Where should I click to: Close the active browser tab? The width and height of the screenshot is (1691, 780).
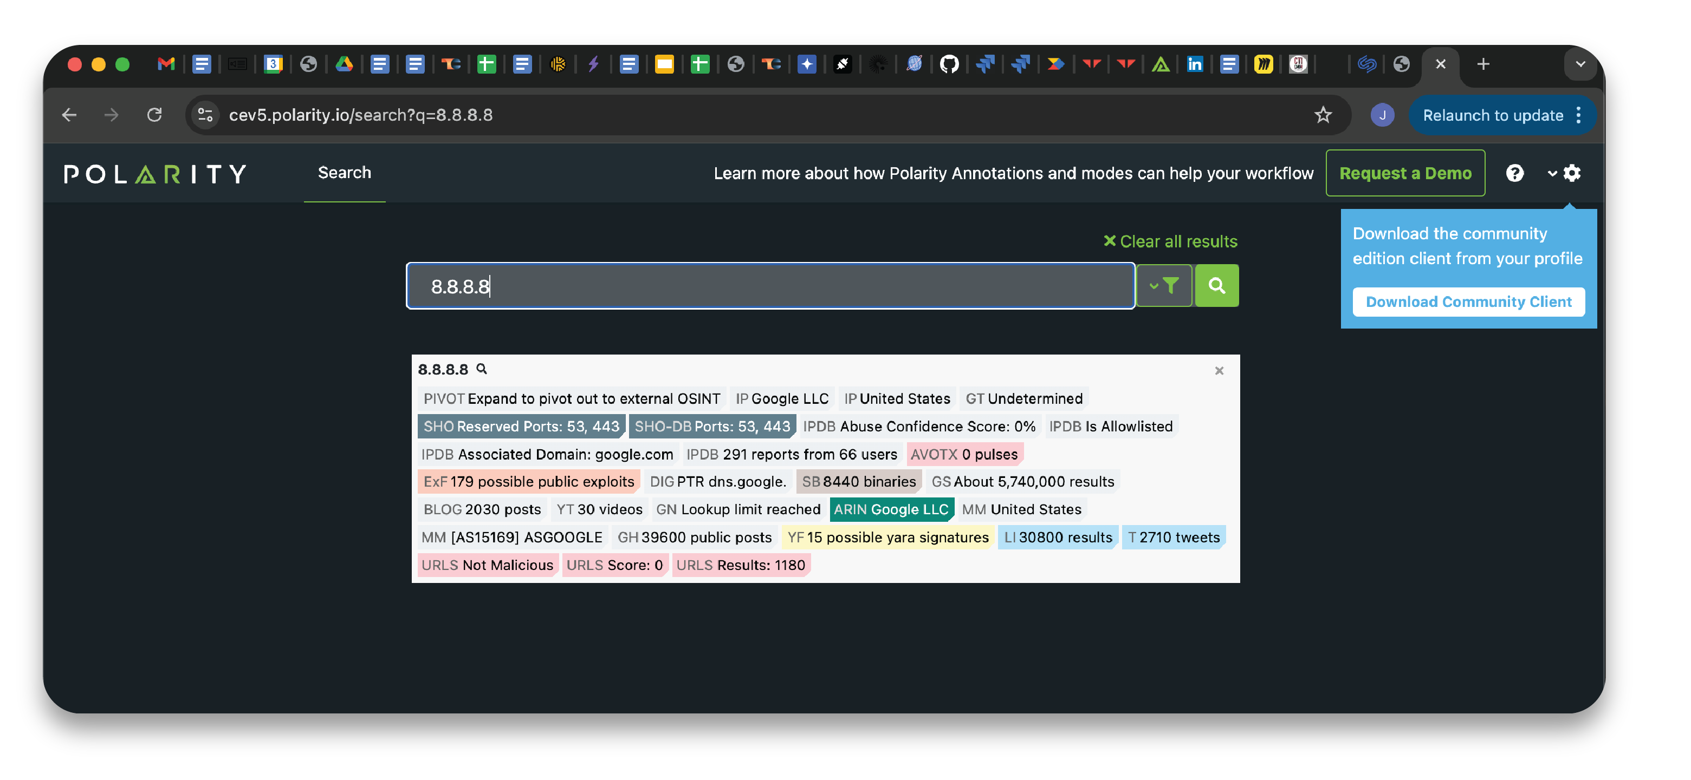pyautogui.click(x=1440, y=64)
